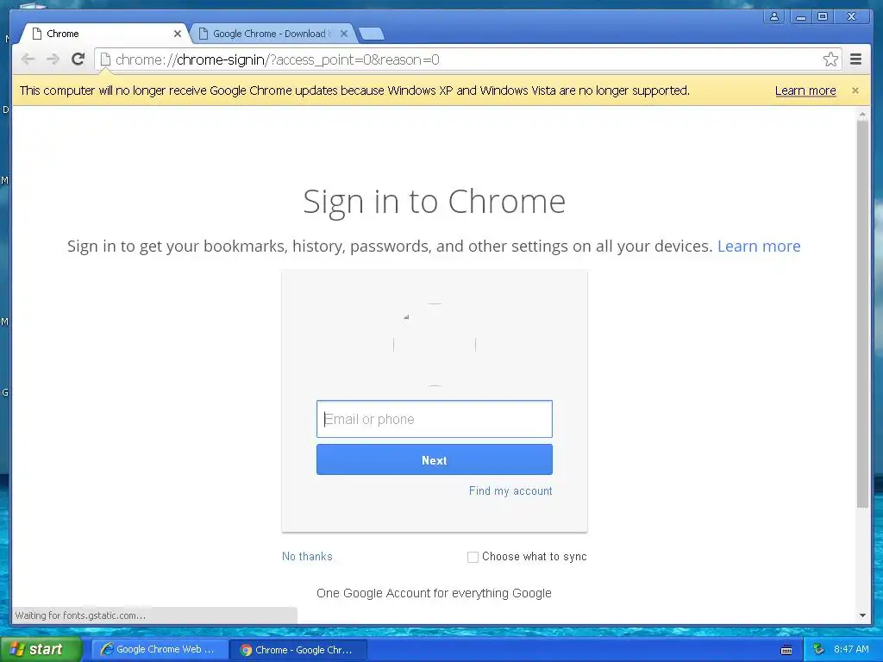Open the Windows start menu
This screenshot has width=883, height=662.
click(41, 649)
